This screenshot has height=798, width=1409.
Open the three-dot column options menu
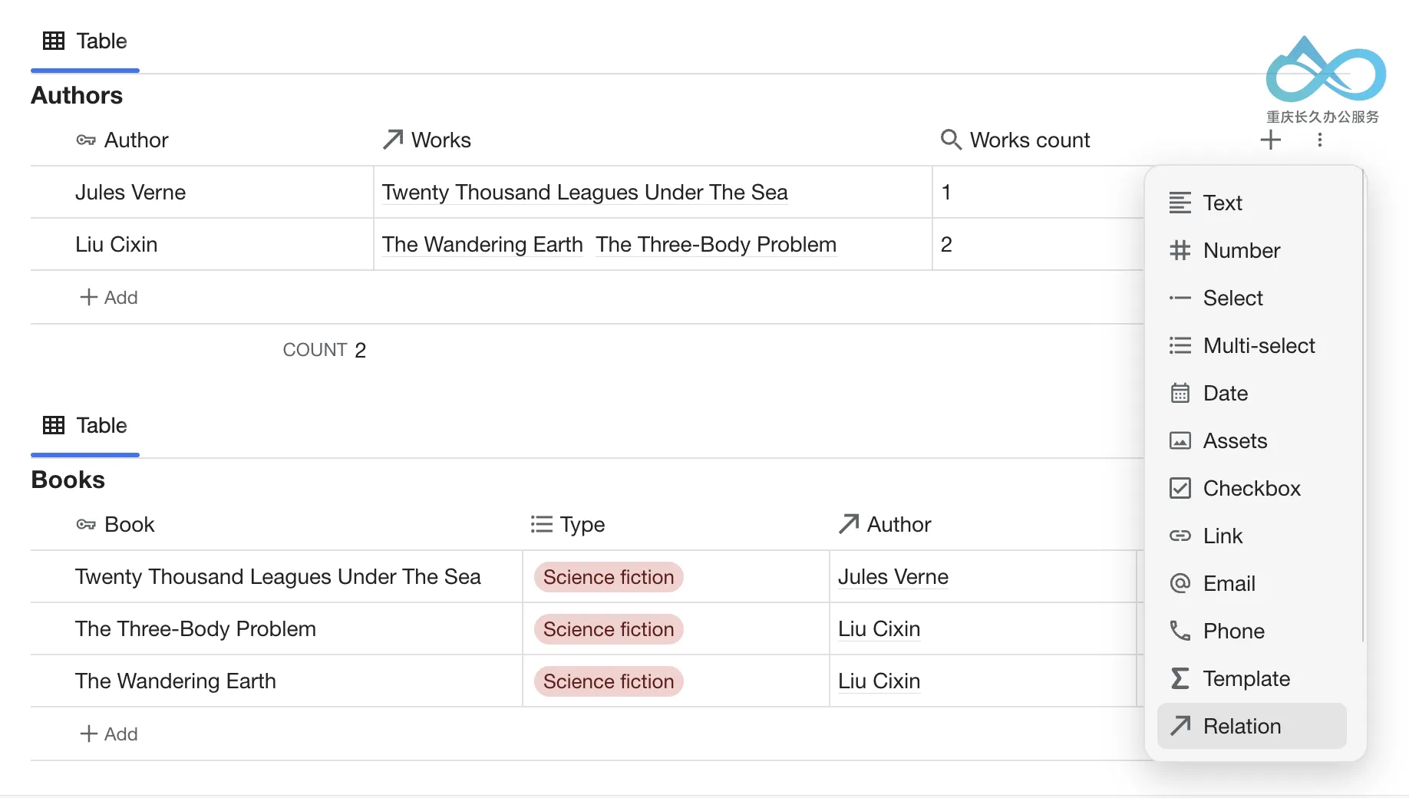(x=1319, y=140)
